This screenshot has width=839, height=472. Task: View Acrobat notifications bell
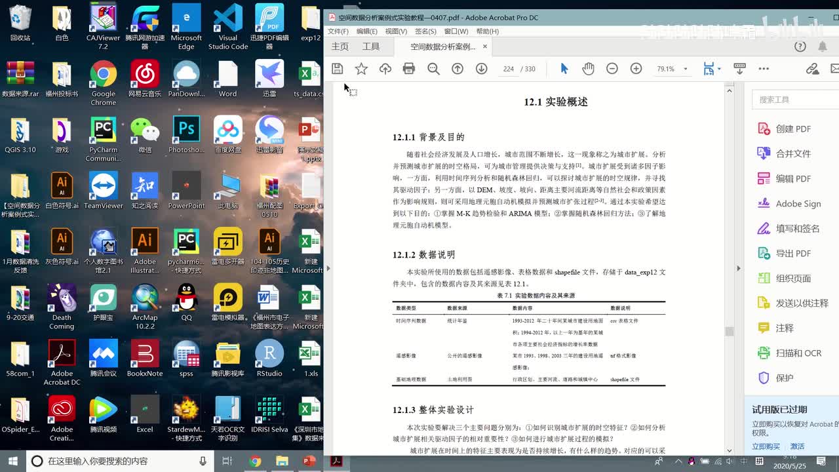pos(823,47)
